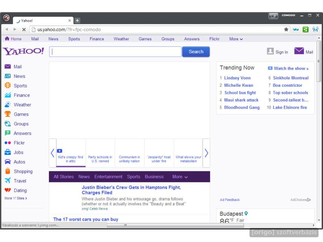Image resolution: width=323 pixels, height=242 pixels.
Task: Open Finance in the top navbar
Action: [97, 39]
